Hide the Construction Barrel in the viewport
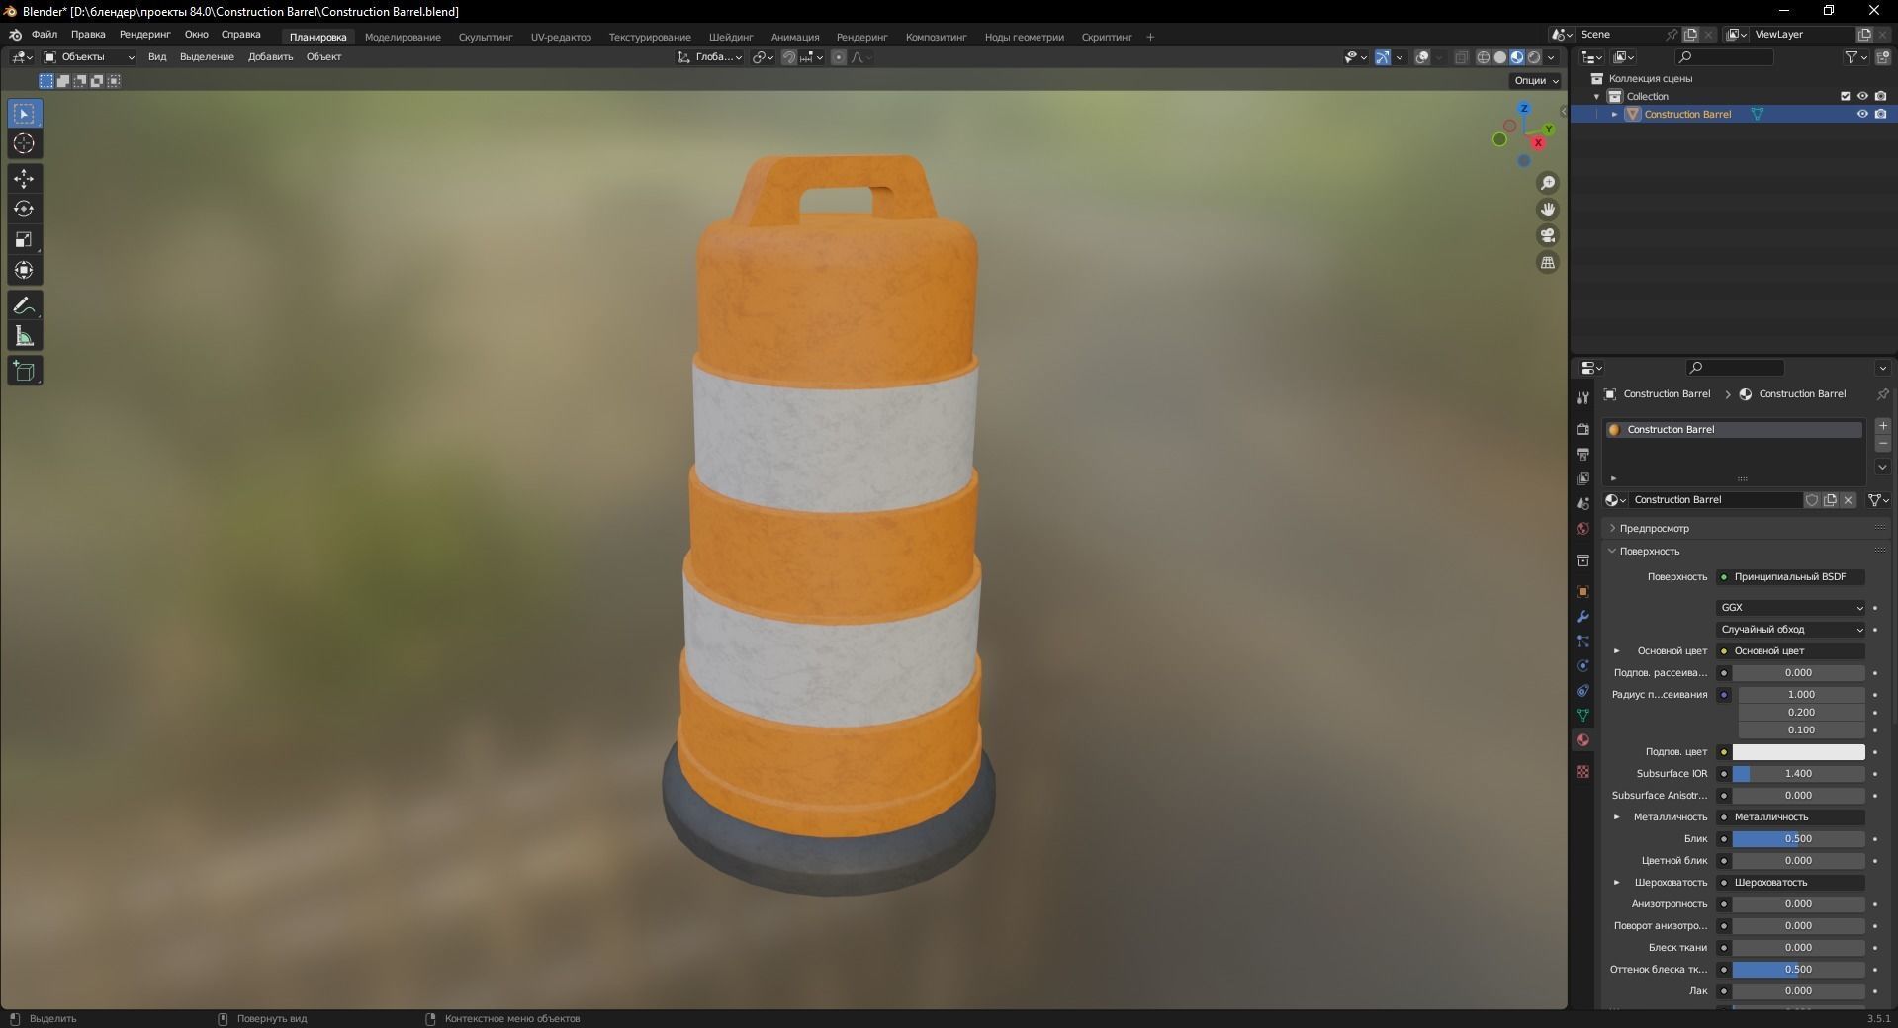Viewport: 1898px width, 1028px height. (1863, 114)
